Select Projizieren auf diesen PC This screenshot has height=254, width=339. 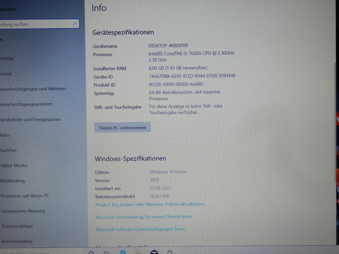[25, 196]
